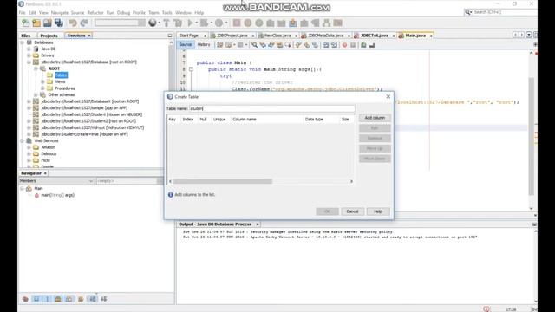Expand the Amazon web service node
Image resolution: width=555 pixels, height=312 pixels.
pos(29,147)
